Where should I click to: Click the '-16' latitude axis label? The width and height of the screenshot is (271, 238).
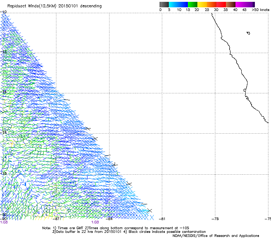point(3,133)
